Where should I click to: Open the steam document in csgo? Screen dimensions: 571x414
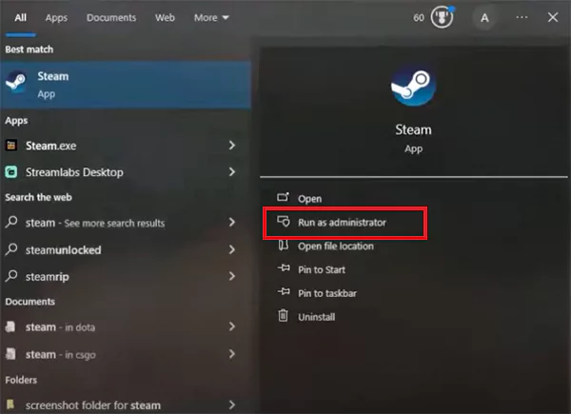(121, 354)
